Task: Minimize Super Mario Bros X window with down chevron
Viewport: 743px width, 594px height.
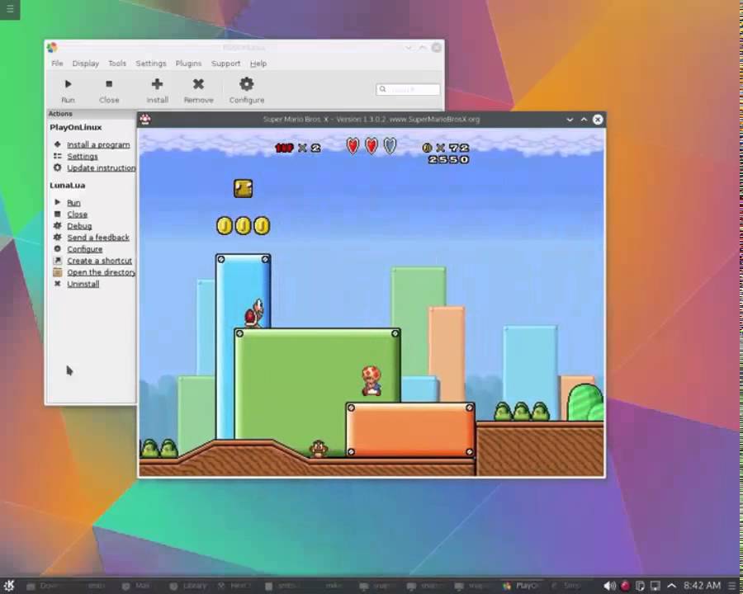Action: point(570,120)
